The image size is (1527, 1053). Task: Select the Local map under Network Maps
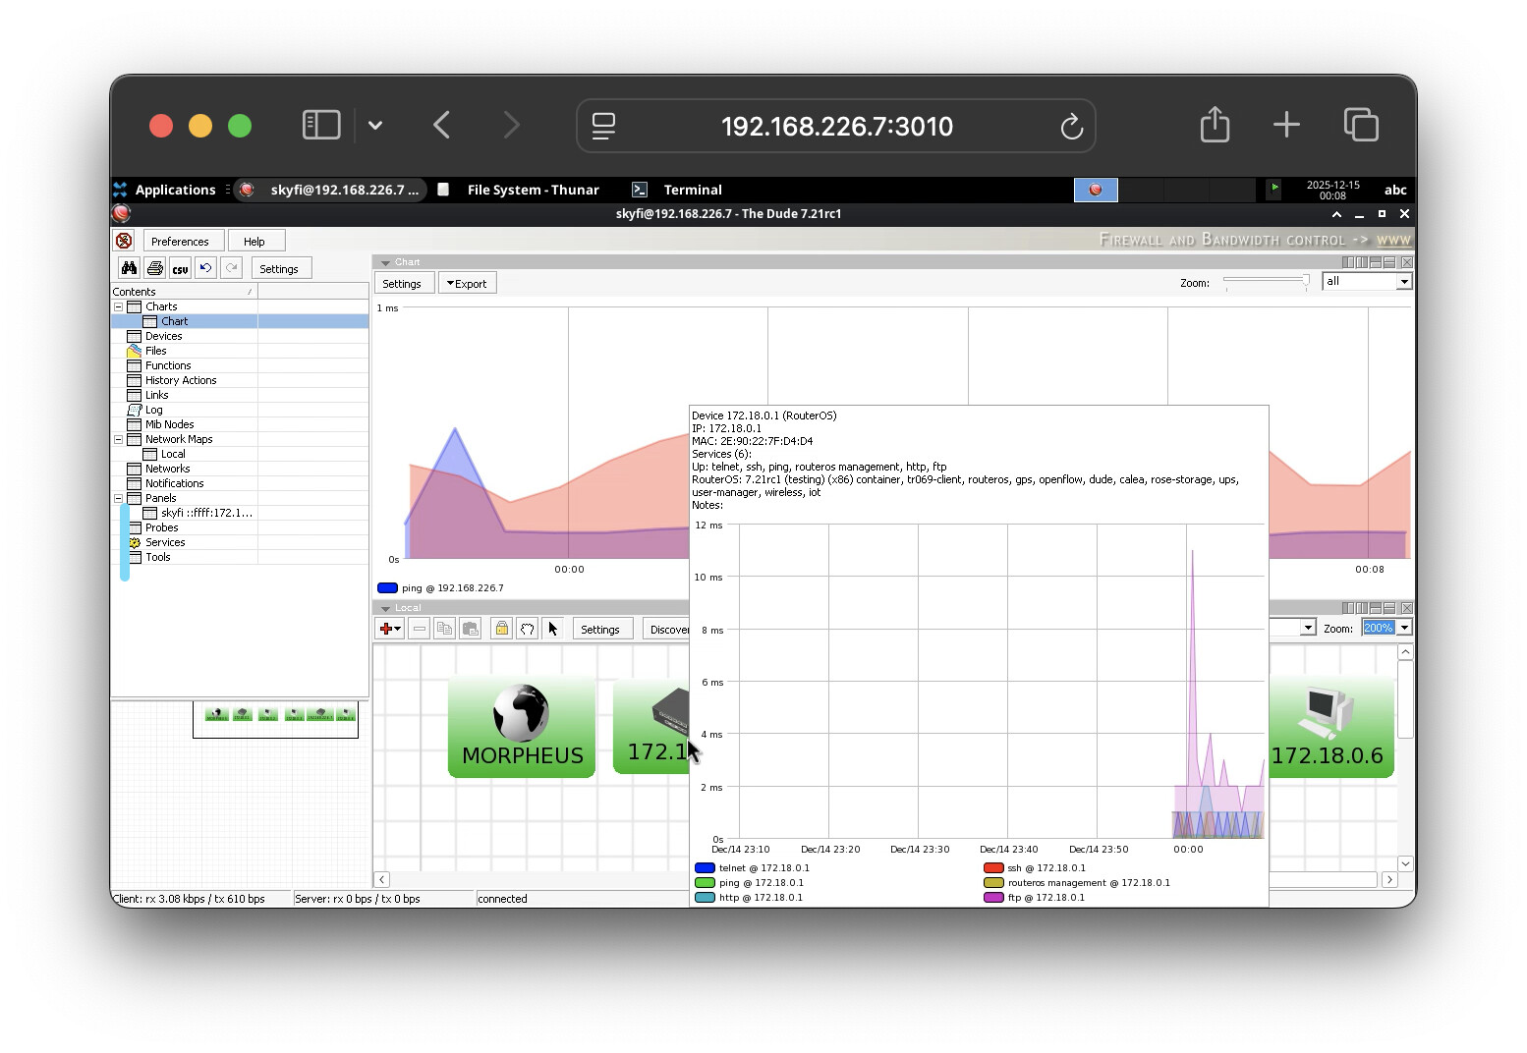pyautogui.click(x=173, y=454)
